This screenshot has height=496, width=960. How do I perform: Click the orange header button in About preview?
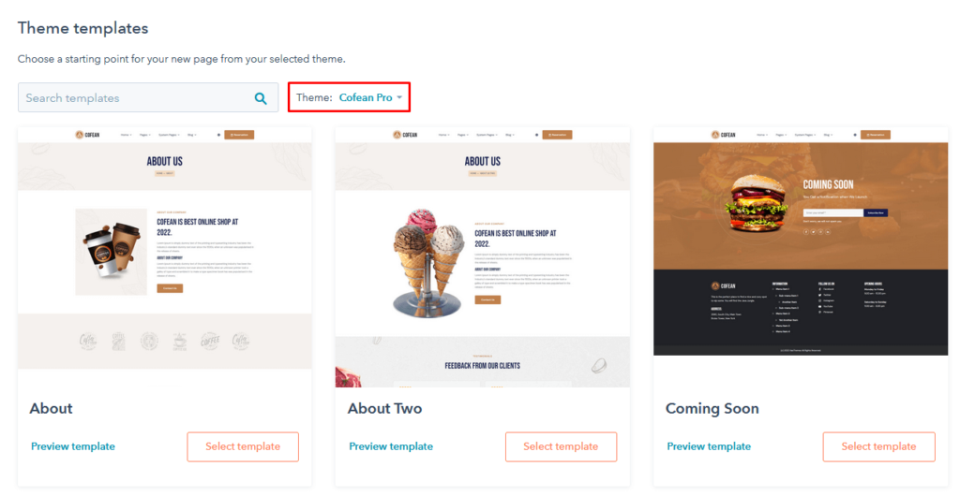(x=239, y=135)
